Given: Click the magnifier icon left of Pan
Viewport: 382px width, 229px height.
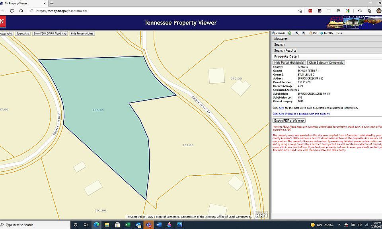Looking at the screenshot, I should coord(304,33).
